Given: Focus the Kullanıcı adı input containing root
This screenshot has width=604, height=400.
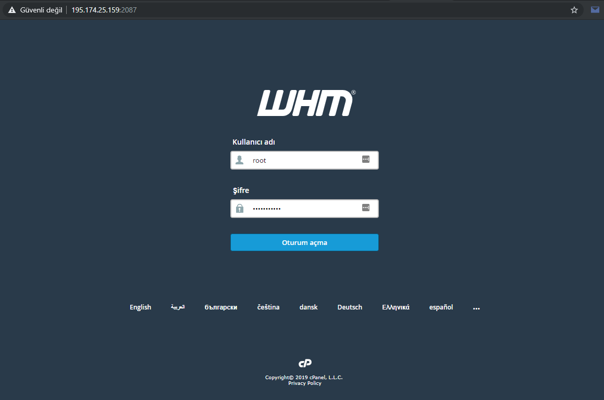Looking at the screenshot, I should [x=304, y=160].
